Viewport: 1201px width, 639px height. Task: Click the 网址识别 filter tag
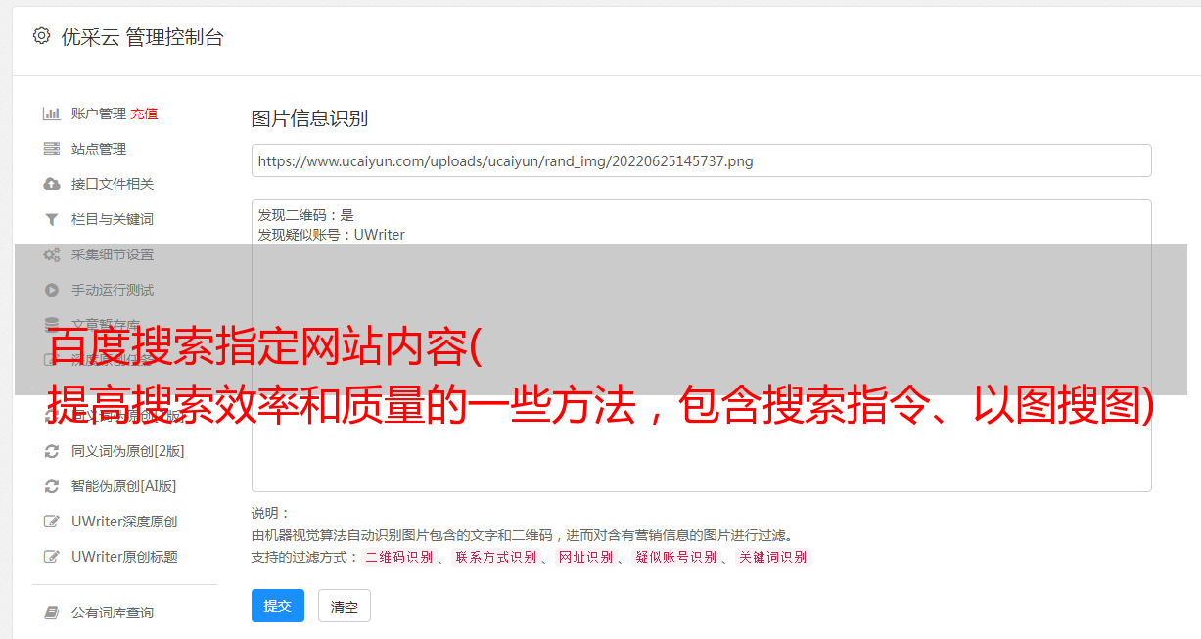pyautogui.click(x=585, y=557)
